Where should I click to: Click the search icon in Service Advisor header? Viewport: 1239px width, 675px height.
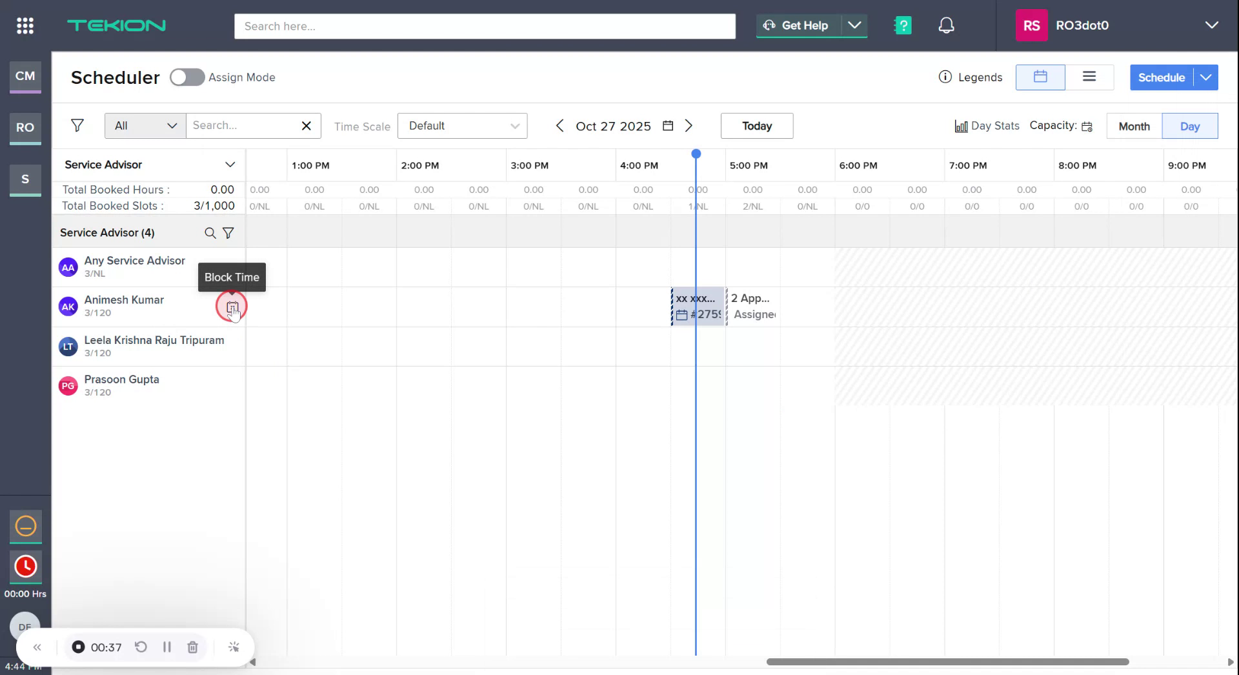210,233
